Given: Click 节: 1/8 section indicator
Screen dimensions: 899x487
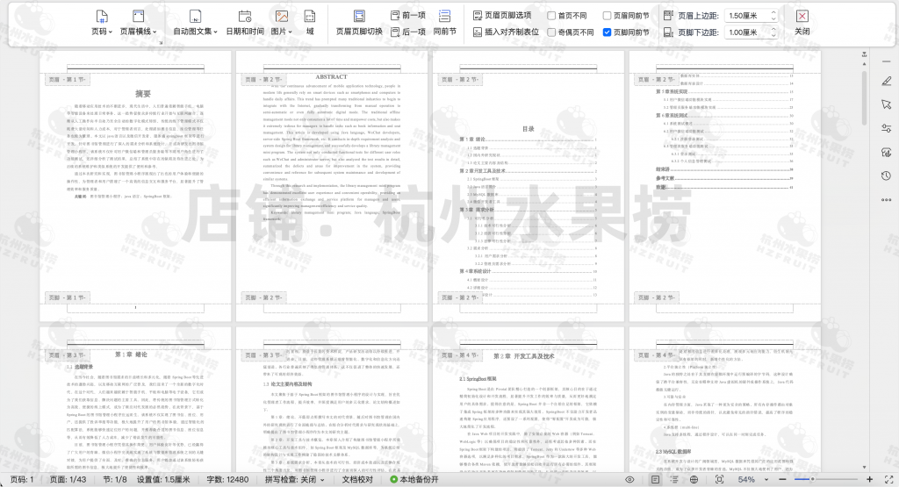Looking at the screenshot, I should pos(115,480).
